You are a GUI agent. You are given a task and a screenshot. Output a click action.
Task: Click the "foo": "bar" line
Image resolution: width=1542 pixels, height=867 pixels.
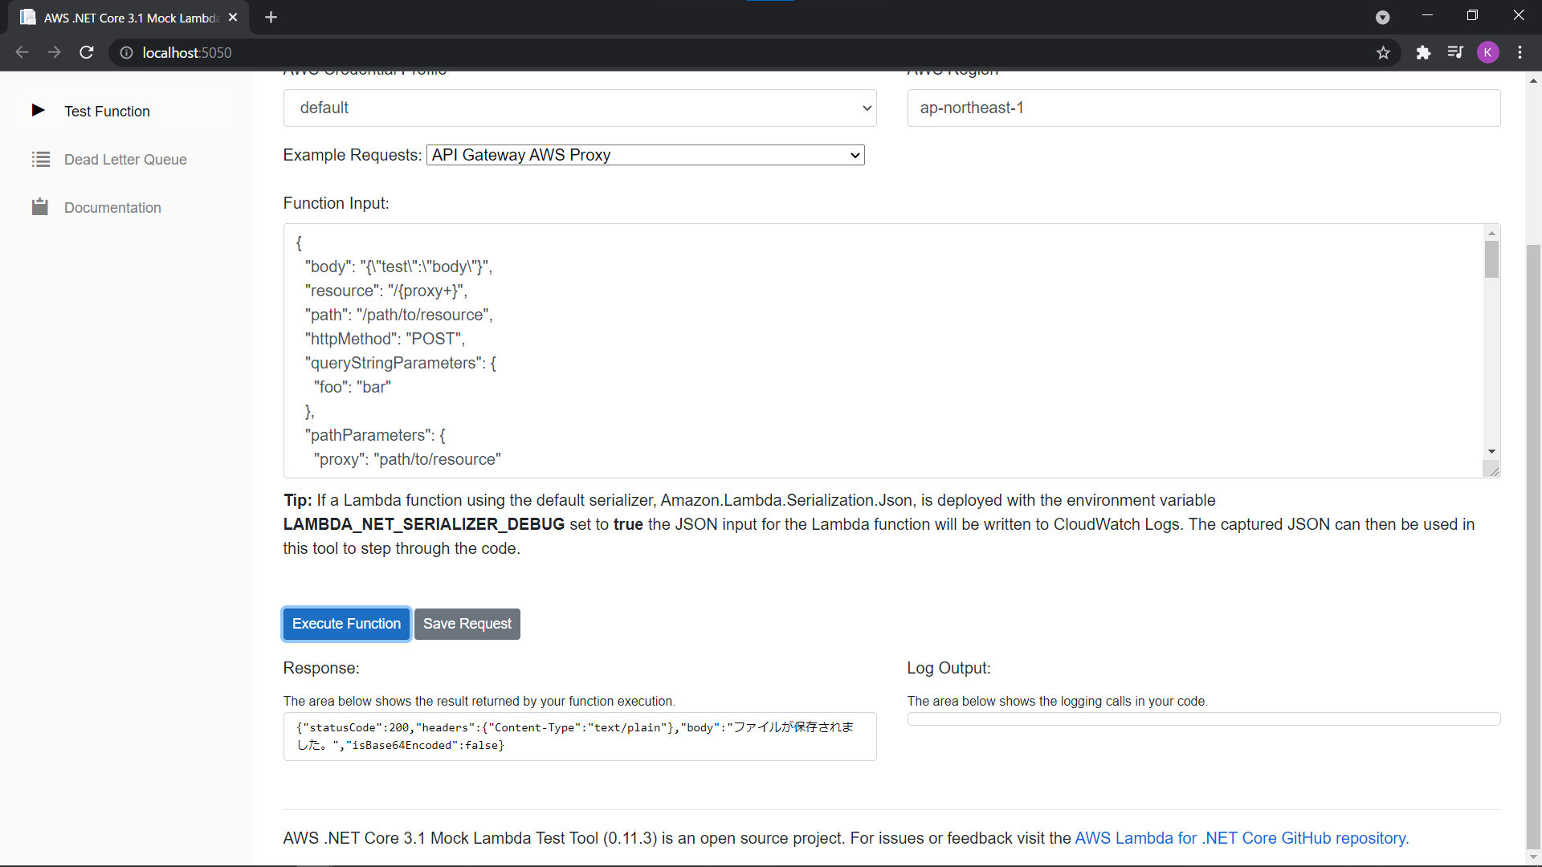pos(353,387)
